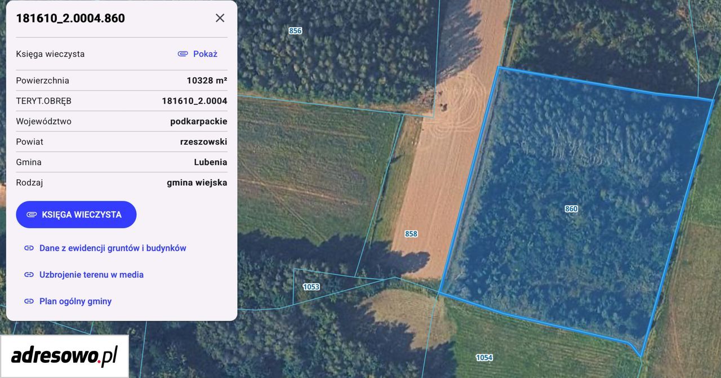Close the parcel info panel
The width and height of the screenshot is (721, 378).
pyautogui.click(x=220, y=18)
